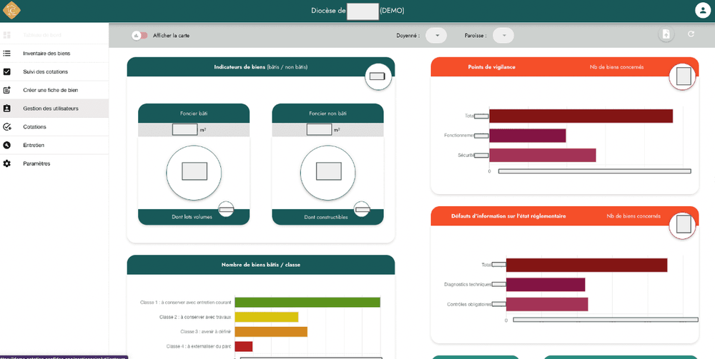
Task: Click the Sécurité bar in vigilance chart
Action: pyautogui.click(x=543, y=155)
